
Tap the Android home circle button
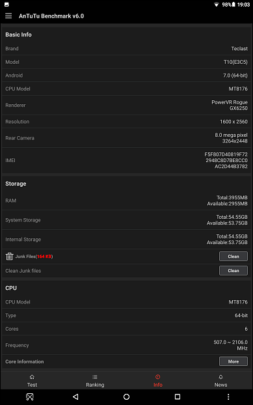coord(126,397)
